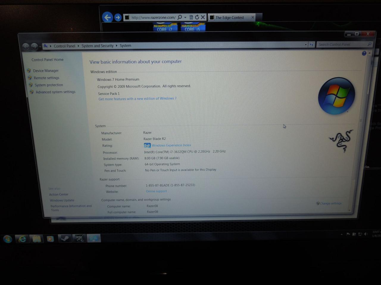This screenshot has width=381, height=285.
Task: Launch Internet Explorer from the taskbar
Action: [x=22, y=239]
